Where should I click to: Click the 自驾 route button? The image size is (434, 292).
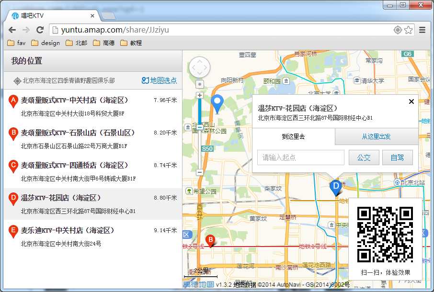pos(398,157)
